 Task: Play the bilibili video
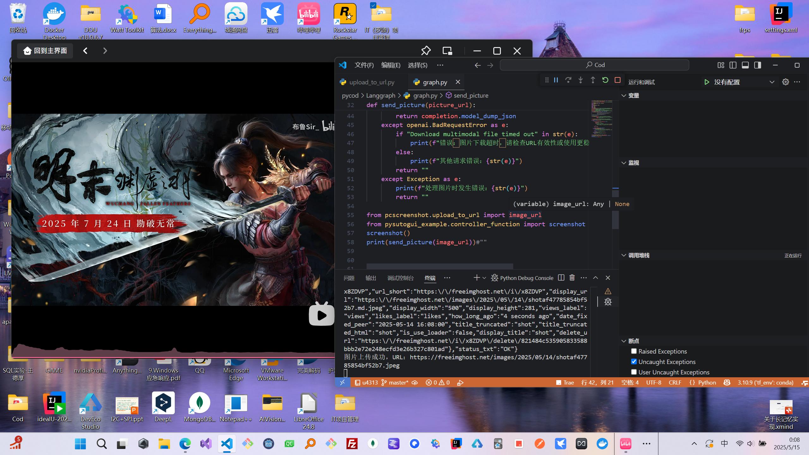click(321, 314)
